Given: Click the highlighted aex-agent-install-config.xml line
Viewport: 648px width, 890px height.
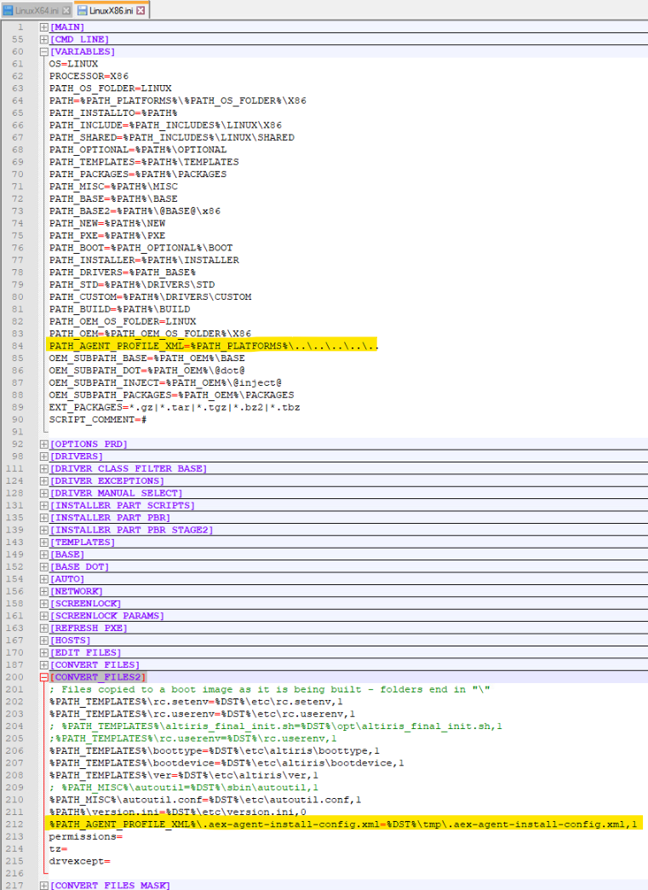Looking at the screenshot, I should [341, 824].
